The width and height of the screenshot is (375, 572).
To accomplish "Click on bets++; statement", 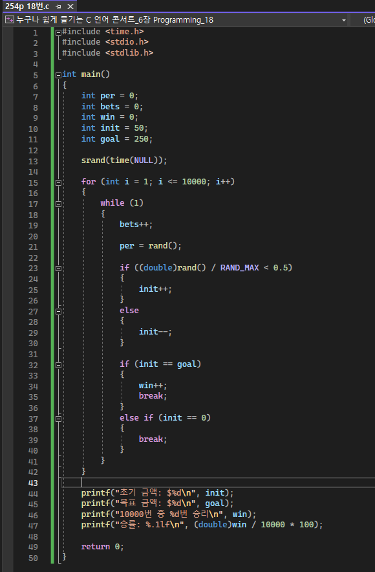I will pos(136,225).
